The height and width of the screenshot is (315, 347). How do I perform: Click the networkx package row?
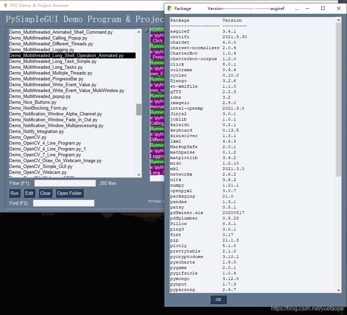point(203,174)
